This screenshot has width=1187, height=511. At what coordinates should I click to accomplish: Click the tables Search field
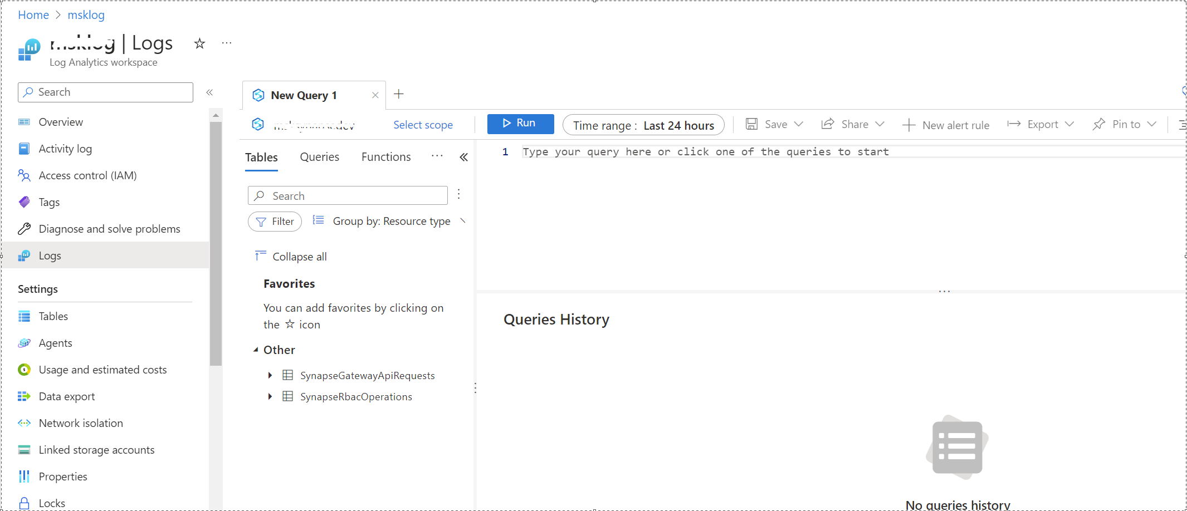348,196
